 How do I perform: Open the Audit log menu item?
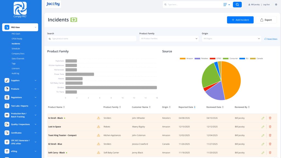tap(15, 73)
